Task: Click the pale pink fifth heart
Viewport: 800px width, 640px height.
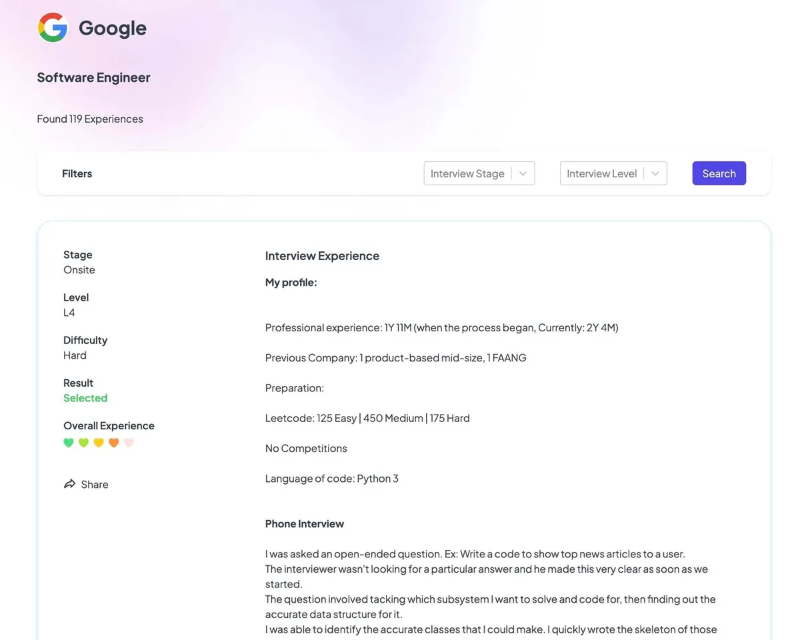Action: [129, 443]
